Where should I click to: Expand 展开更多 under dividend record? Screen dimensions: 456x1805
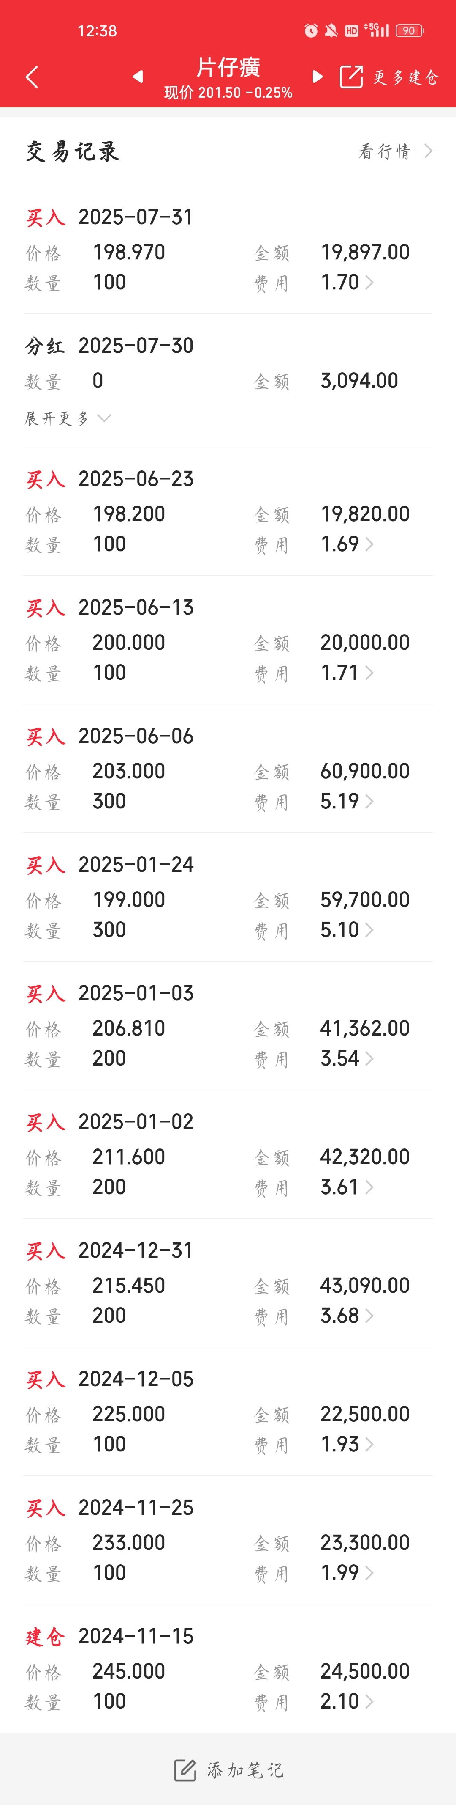(68, 418)
